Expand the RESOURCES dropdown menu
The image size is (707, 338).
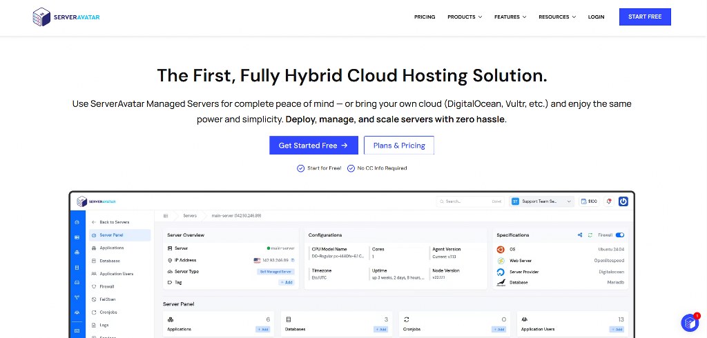pyautogui.click(x=557, y=17)
